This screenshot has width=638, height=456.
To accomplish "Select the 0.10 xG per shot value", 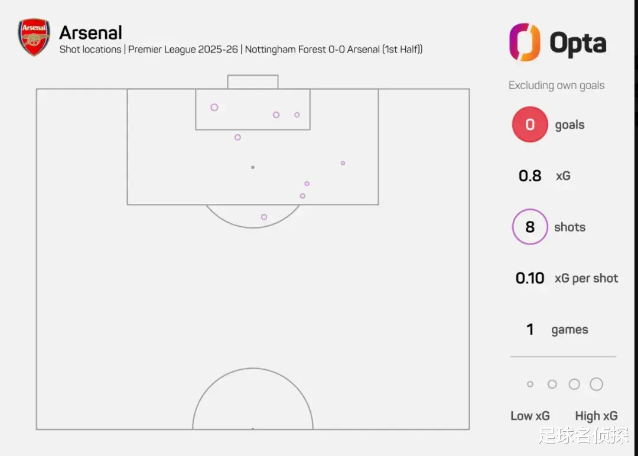I will [530, 278].
